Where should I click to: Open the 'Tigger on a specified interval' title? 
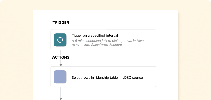coord(95,35)
